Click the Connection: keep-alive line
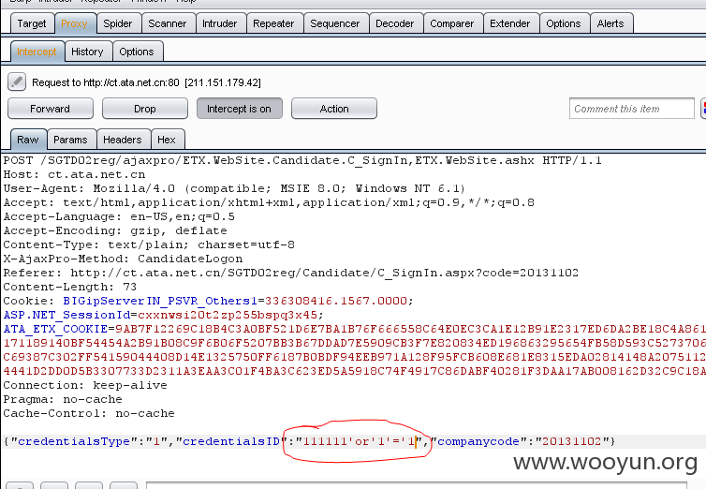This screenshot has height=489, width=706. 85,385
